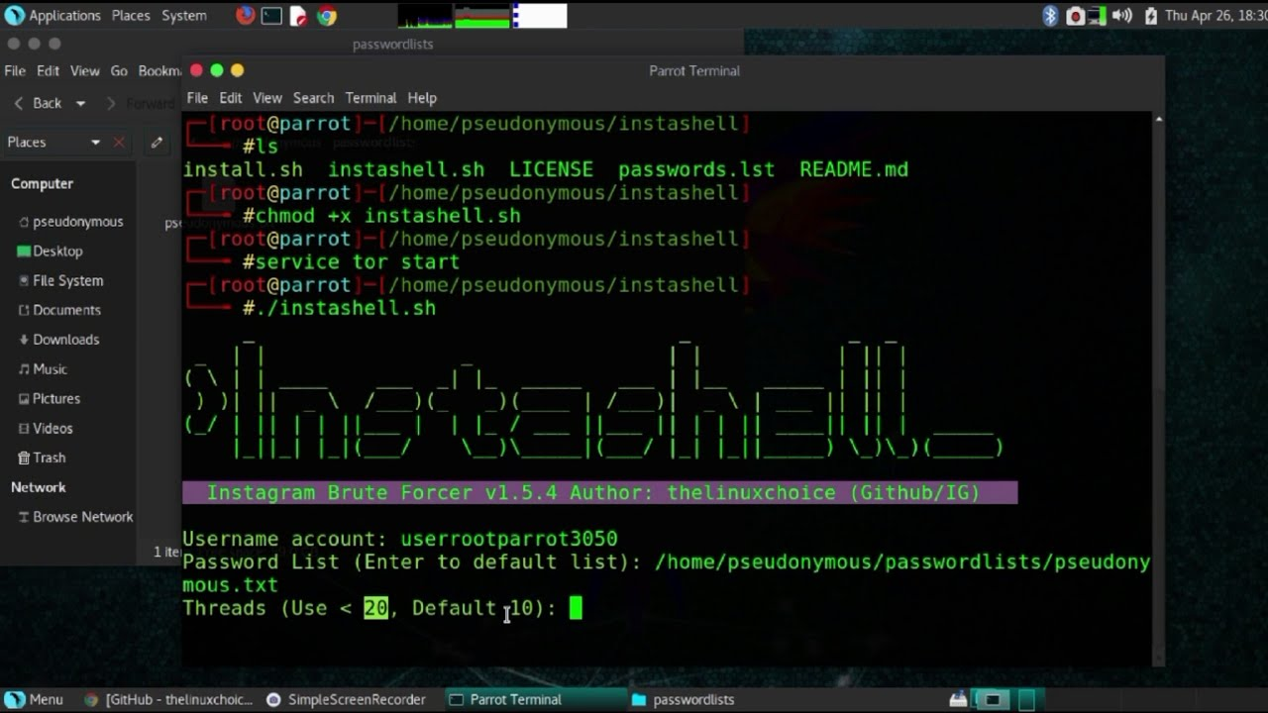Open the volume control tray icon

(1121, 16)
